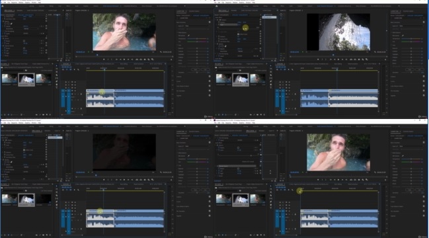The width and height of the screenshot is (429, 238).
Task: Step back one frame in bottom-left screenshot's monitor
Action: [x=120, y=180]
